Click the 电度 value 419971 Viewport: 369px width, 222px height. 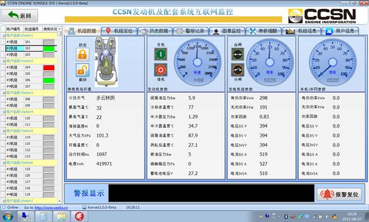104,164
